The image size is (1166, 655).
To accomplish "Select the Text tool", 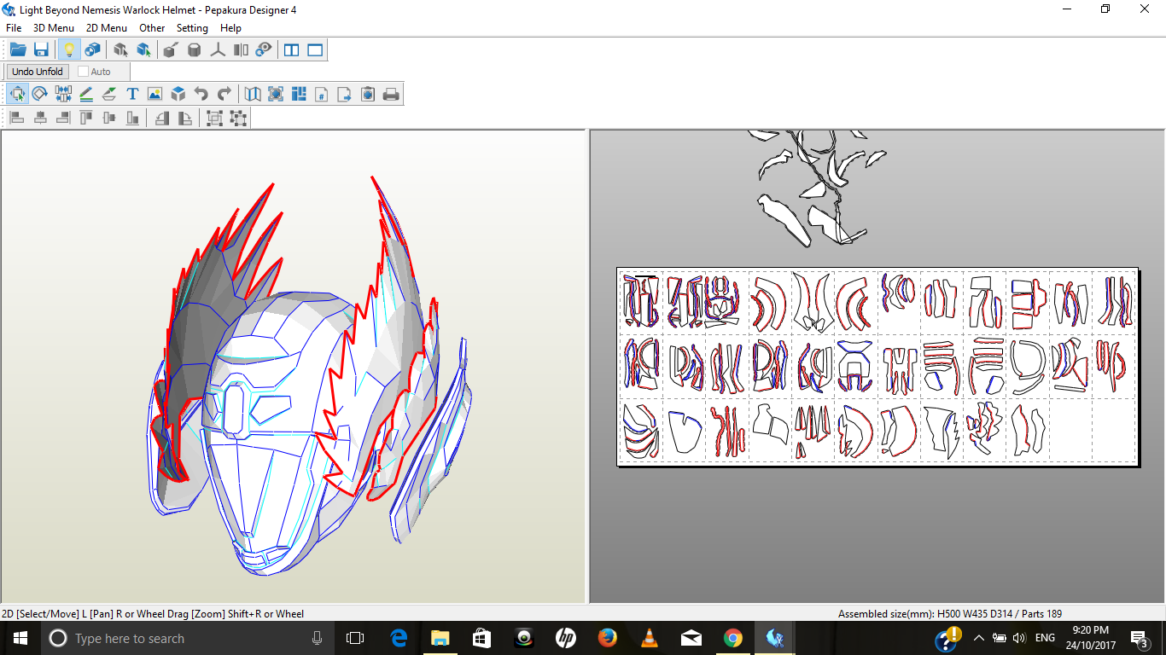I will 132,94.
